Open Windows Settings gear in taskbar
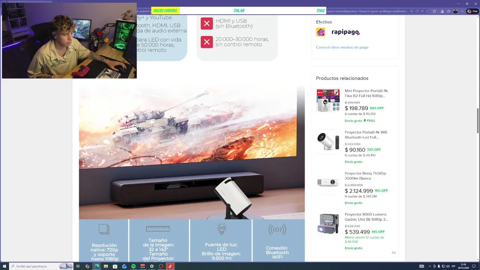Viewport: 480px width, 270px height. click(152, 266)
